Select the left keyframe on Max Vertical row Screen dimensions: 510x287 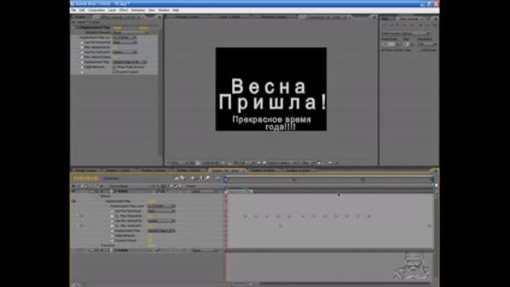tap(280, 226)
